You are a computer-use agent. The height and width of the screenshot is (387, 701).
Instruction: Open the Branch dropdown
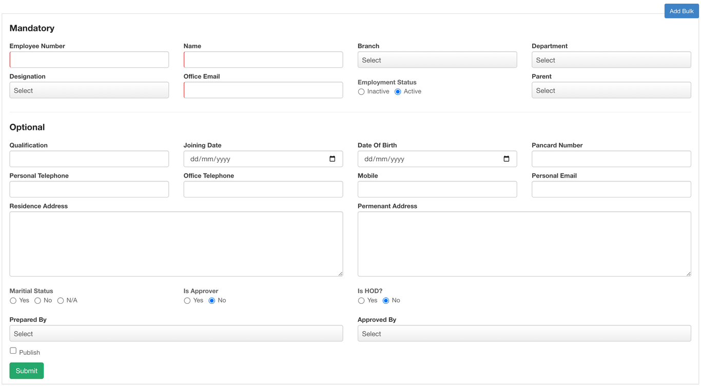point(437,60)
